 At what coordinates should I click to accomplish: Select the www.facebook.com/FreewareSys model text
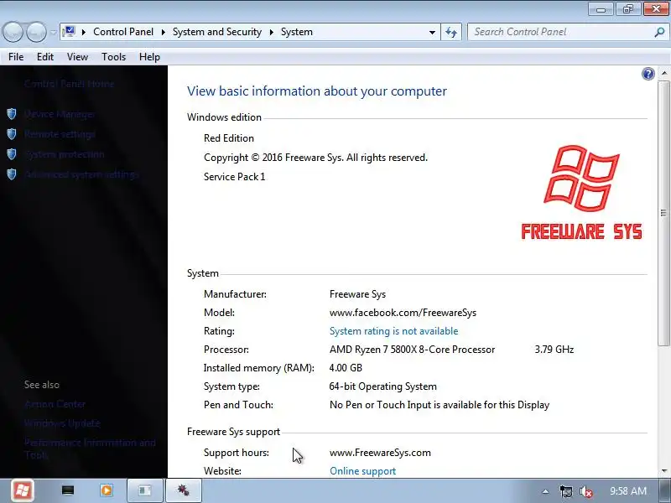point(403,313)
